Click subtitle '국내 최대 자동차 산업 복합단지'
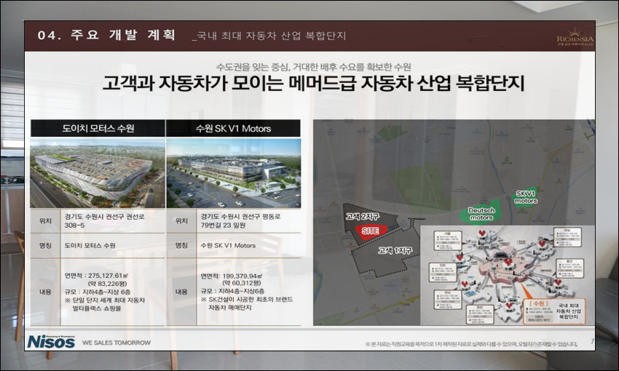 pos(271,36)
